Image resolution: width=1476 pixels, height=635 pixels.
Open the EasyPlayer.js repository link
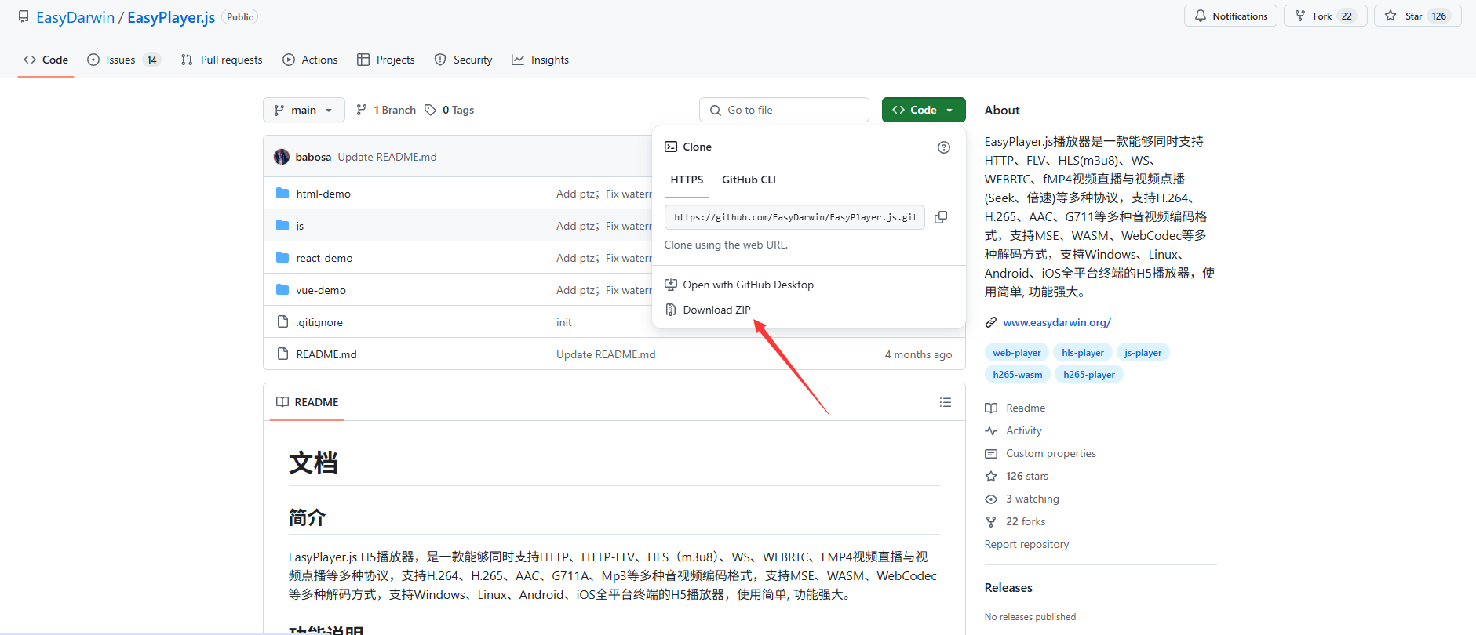(x=171, y=17)
